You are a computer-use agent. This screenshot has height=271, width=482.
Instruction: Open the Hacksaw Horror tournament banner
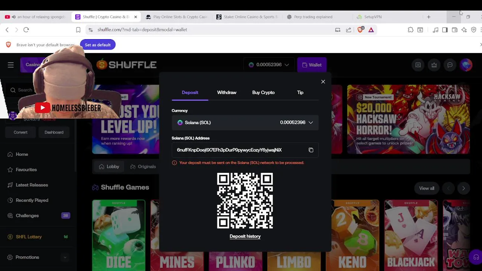click(409, 119)
